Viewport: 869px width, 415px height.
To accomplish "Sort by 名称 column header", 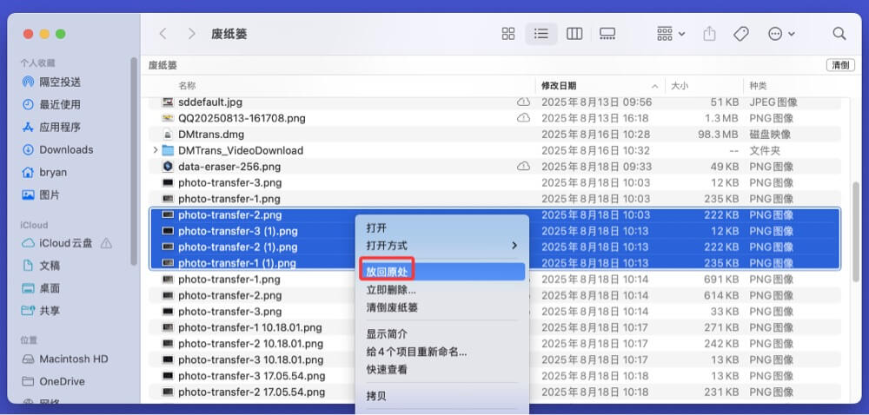I will 187,86.
